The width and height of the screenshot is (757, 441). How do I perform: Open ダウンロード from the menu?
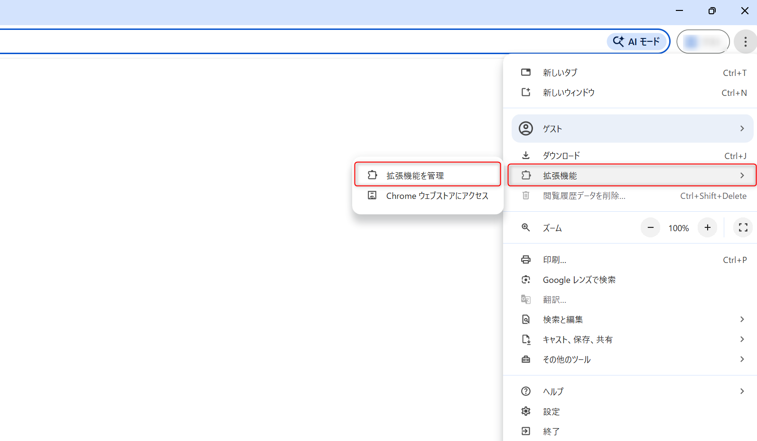pyautogui.click(x=561, y=156)
